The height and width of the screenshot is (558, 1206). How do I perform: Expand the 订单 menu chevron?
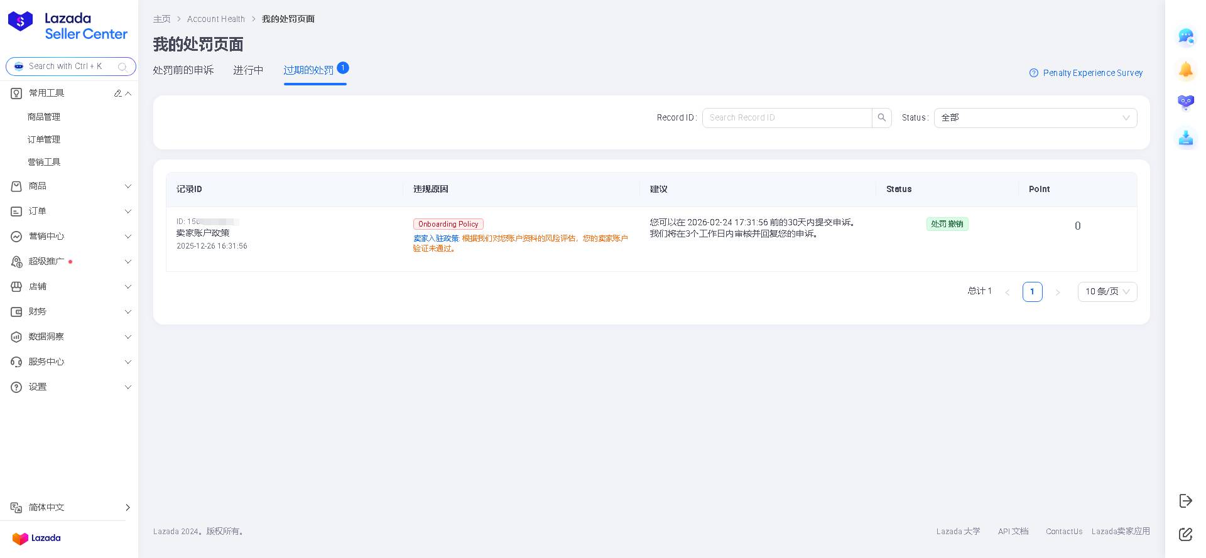[x=128, y=211]
